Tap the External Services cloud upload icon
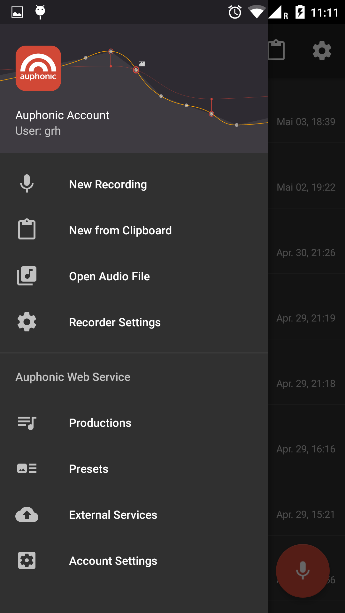 click(27, 514)
